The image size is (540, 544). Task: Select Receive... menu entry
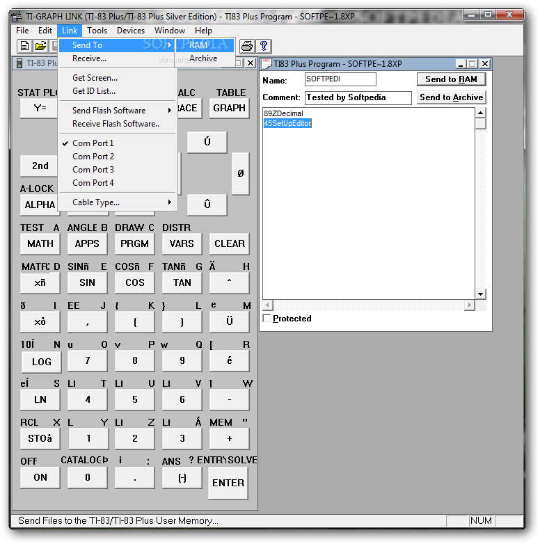click(x=118, y=58)
